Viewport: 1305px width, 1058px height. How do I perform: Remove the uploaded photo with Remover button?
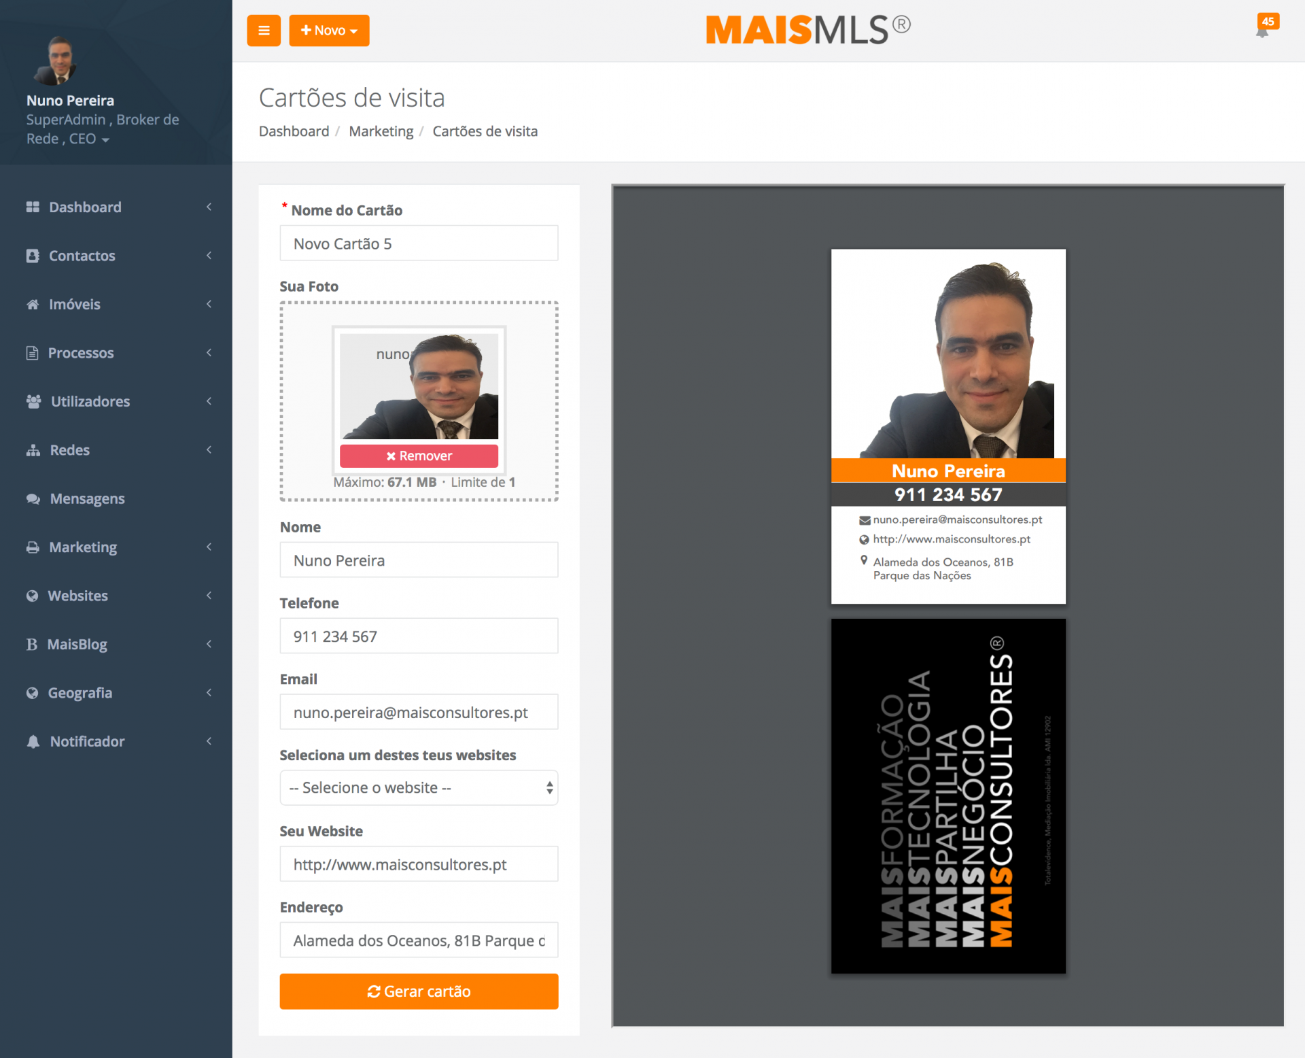coord(419,456)
